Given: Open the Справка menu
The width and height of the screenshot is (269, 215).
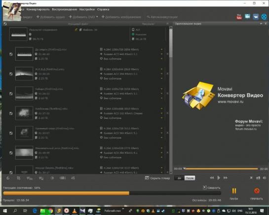Looking at the screenshot, I should pyautogui.click(x=103, y=9).
